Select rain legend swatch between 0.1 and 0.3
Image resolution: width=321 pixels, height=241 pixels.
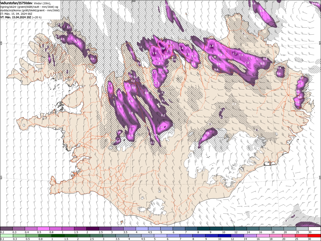[6, 236]
